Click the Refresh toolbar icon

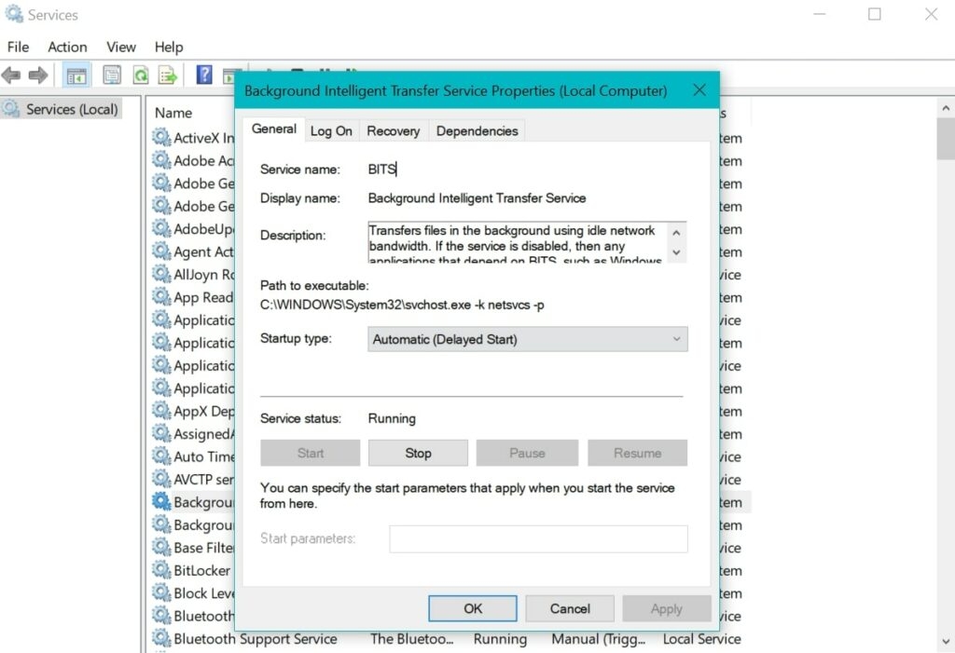tap(141, 75)
